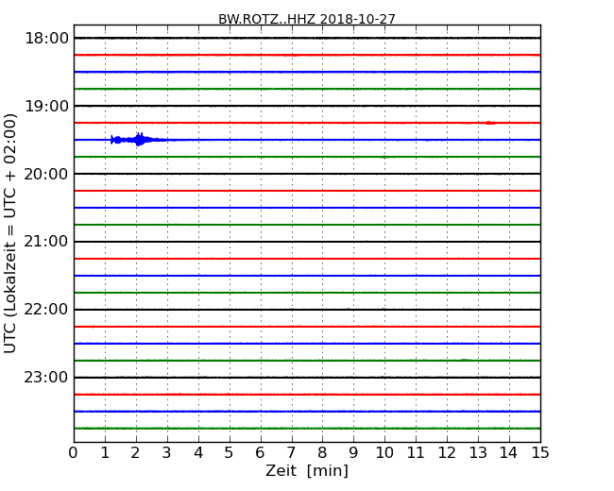614x491 pixels.
Task: Click the 22:00 time label
Action: (46, 310)
